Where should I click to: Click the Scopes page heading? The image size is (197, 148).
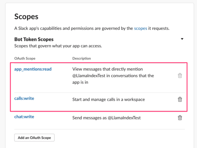click(26, 17)
